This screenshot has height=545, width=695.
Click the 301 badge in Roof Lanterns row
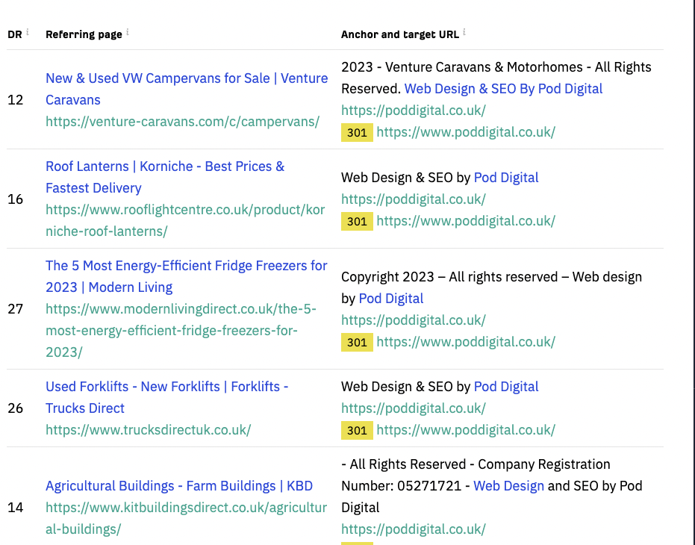pos(357,221)
